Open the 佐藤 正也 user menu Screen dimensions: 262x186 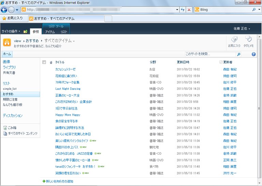[242, 29]
